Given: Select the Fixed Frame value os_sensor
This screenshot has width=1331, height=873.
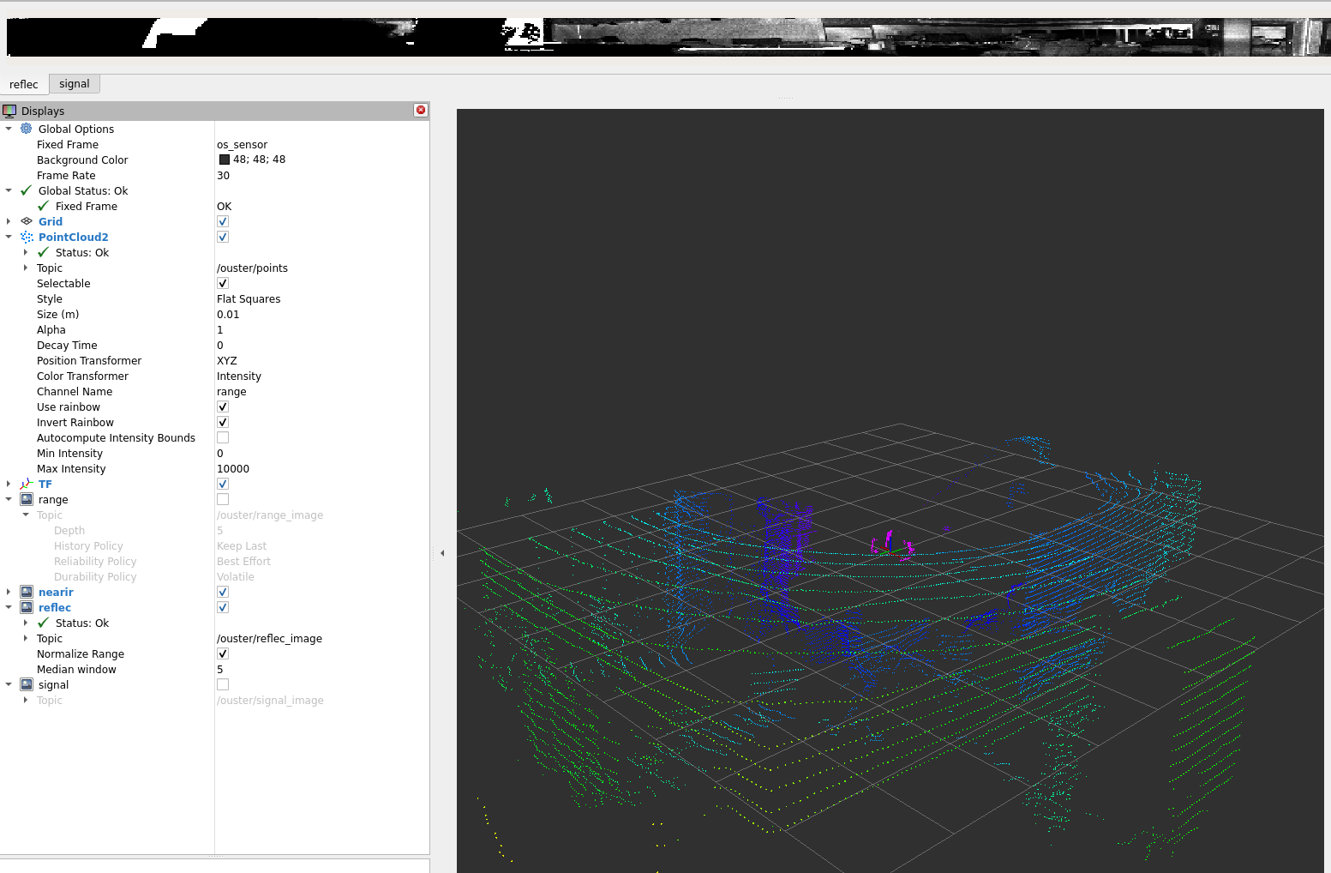Looking at the screenshot, I should (x=242, y=144).
